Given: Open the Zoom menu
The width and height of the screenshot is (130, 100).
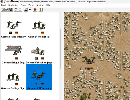Looking at the screenshot, I should pos(31,5).
